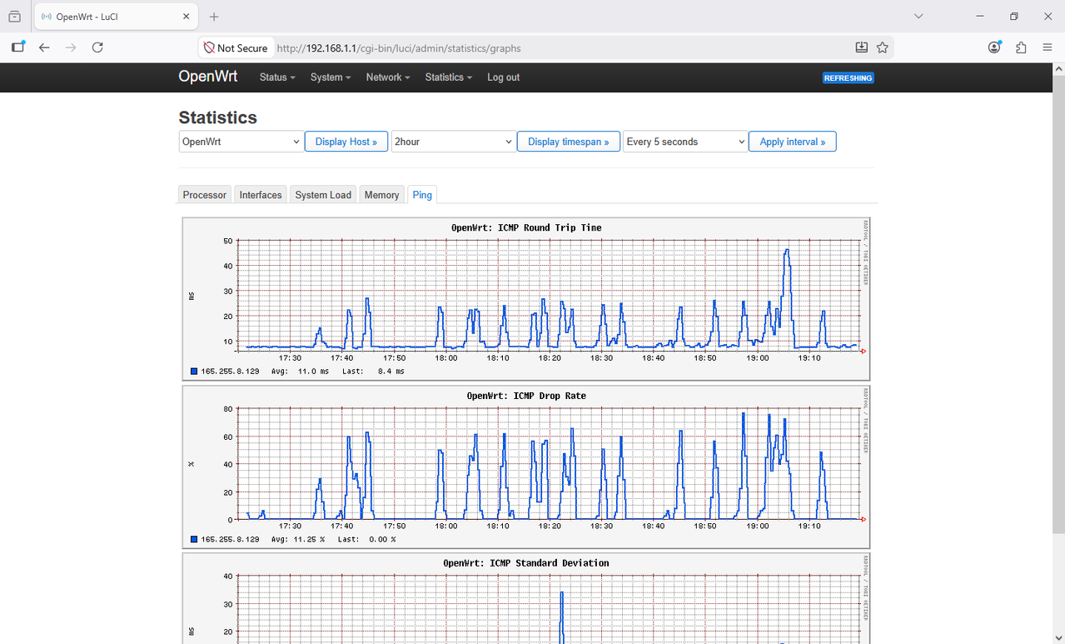The height and width of the screenshot is (644, 1065).
Task: Click the OpenWrt brand logo link
Action: pos(208,77)
